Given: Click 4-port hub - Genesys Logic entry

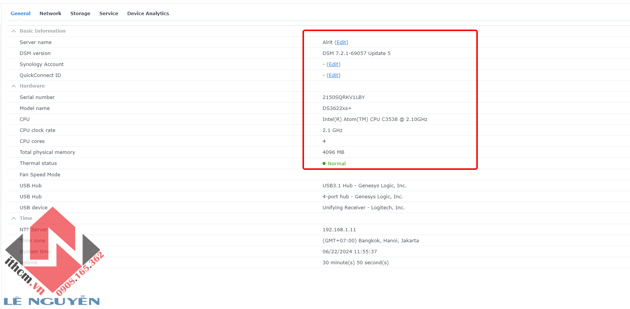Looking at the screenshot, I should click(363, 197).
